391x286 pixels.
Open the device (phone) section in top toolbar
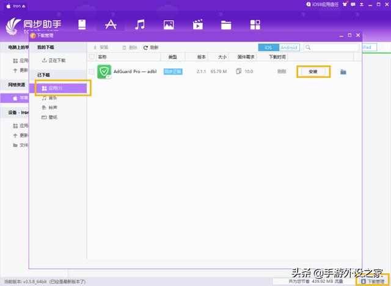tap(82, 24)
